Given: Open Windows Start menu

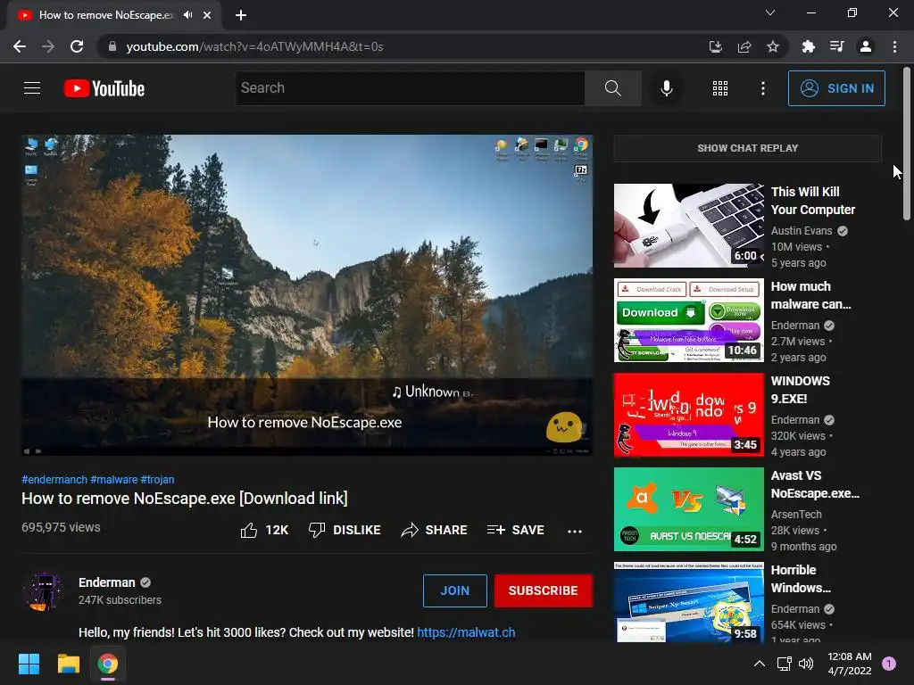Looking at the screenshot, I should click(29, 664).
